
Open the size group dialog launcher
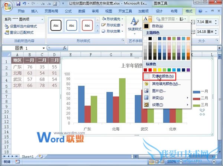click(217, 40)
